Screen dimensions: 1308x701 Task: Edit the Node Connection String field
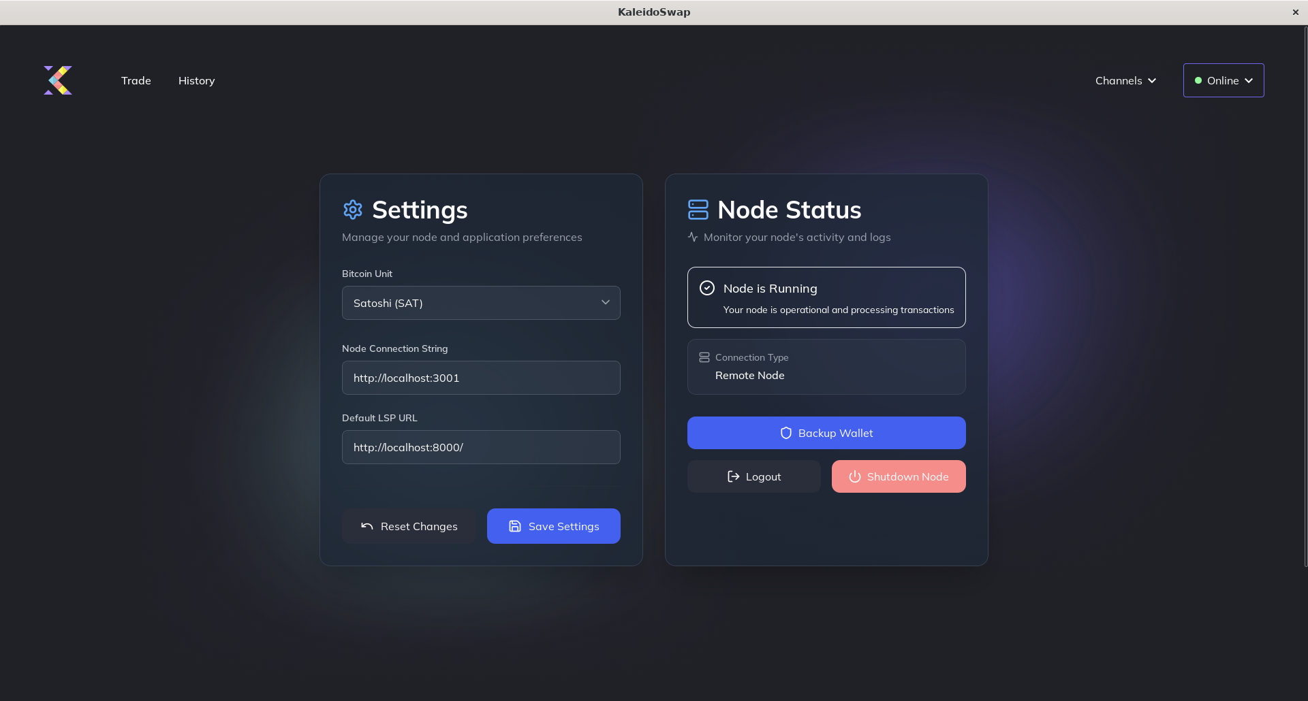480,378
